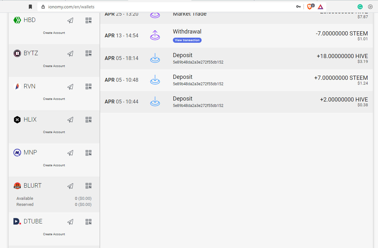This screenshot has height=248, width=378.
Task: Show the RVN QR code icon
Action: tap(89, 86)
